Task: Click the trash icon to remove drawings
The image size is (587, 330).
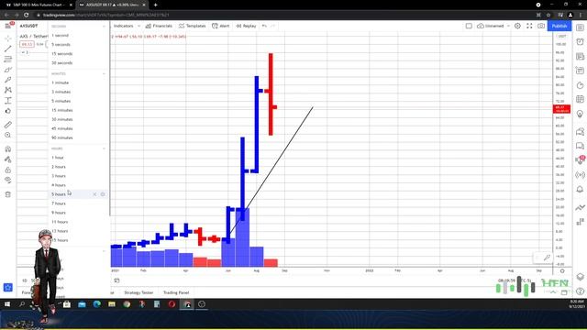Action: pos(8,194)
